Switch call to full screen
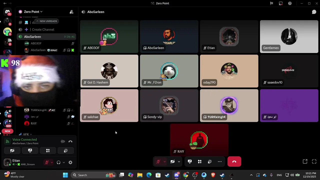The width and height of the screenshot is (320, 180). pos(314,161)
